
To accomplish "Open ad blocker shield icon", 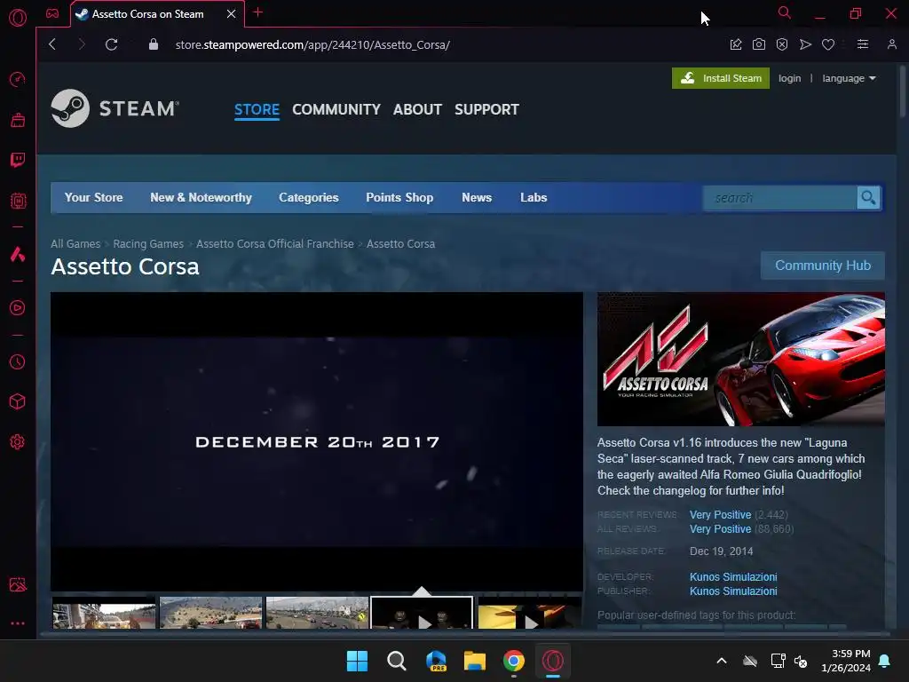I will coord(782,44).
